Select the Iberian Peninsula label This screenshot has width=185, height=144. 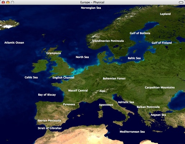point(49,121)
